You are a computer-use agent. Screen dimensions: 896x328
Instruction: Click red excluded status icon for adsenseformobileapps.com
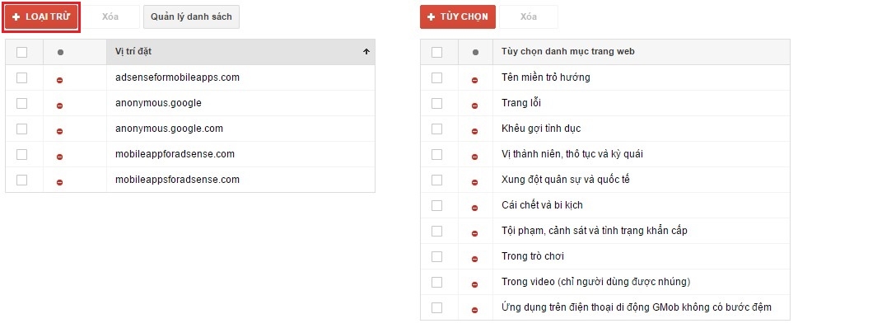tap(60, 80)
